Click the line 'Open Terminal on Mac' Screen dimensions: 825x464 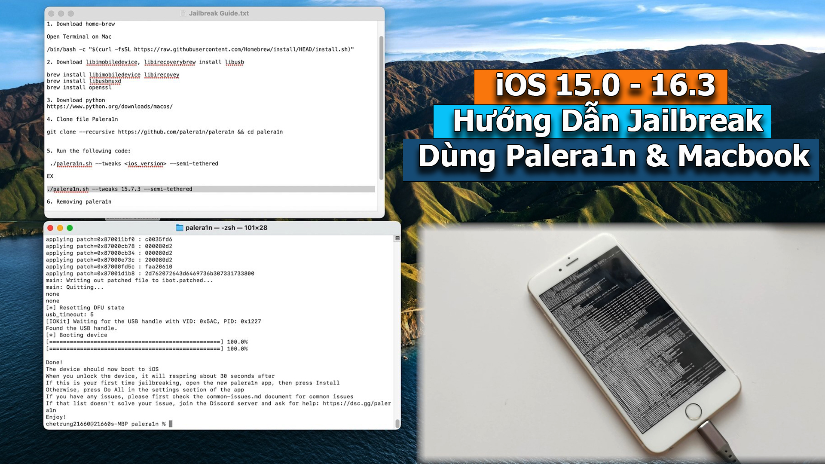tap(79, 37)
